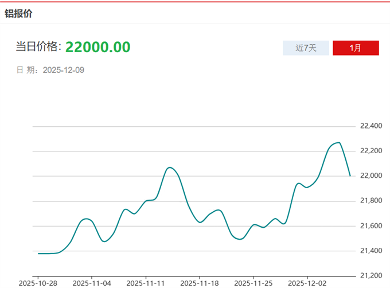Select the 2025-11-11 x-axis date label
This screenshot has width=390, height=288.
[x=145, y=283]
